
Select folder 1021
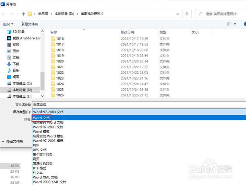pyautogui.click(x=57, y=67)
